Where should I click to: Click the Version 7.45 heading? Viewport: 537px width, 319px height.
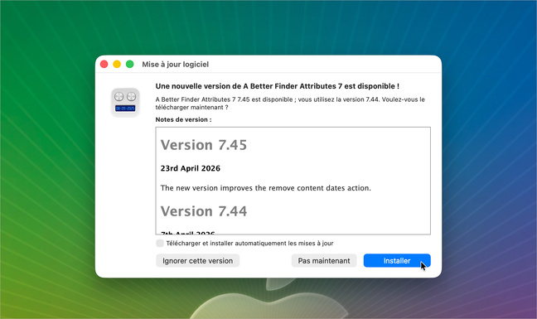(x=204, y=145)
